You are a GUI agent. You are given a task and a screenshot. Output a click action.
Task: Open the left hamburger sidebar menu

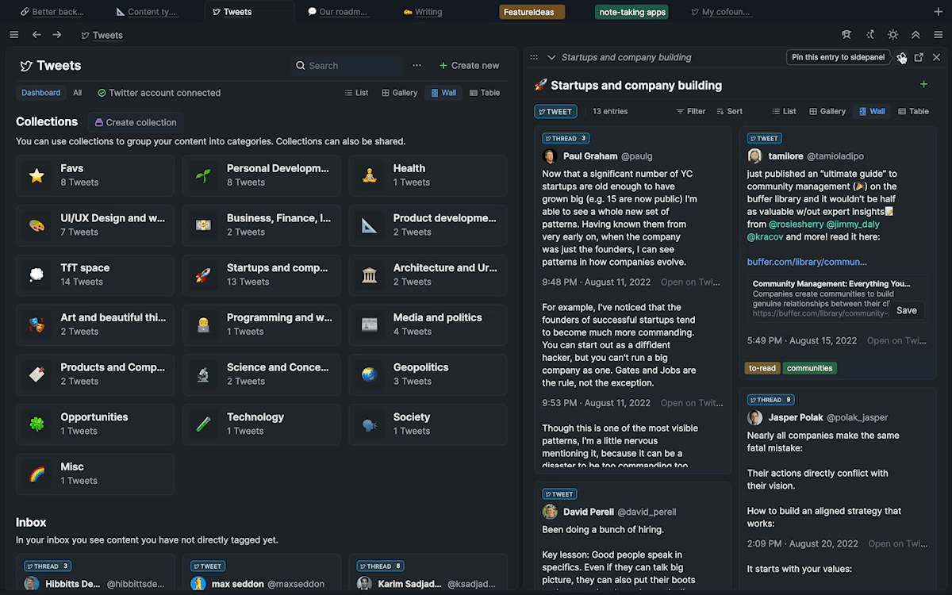13,35
